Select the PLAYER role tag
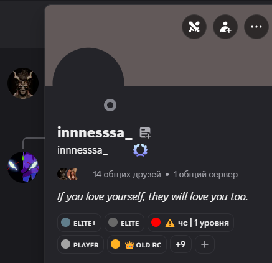This screenshot has height=263, width=272. 80,244
